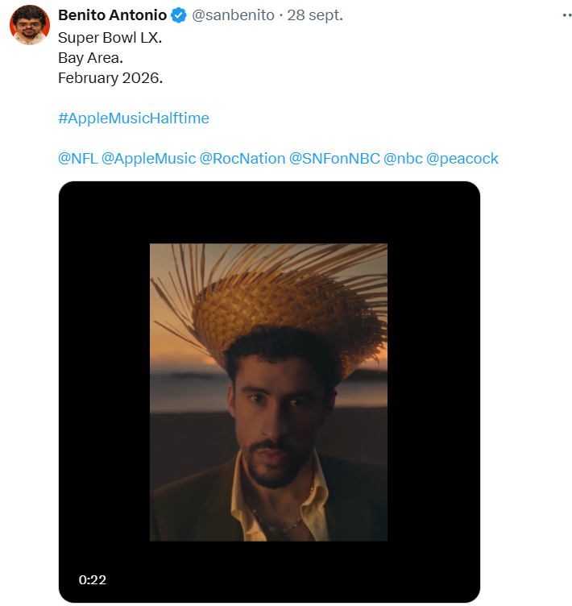This screenshot has width=572, height=606.
Task: Click the 0:22 video duration badge
Action: pos(93,579)
